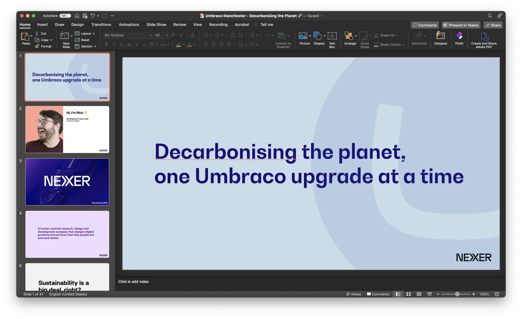Expand the Shape Outline dropdown
The width and height of the screenshot is (522, 319).
point(388,44)
